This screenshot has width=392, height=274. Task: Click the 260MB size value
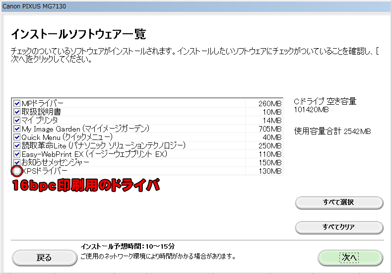(270, 104)
